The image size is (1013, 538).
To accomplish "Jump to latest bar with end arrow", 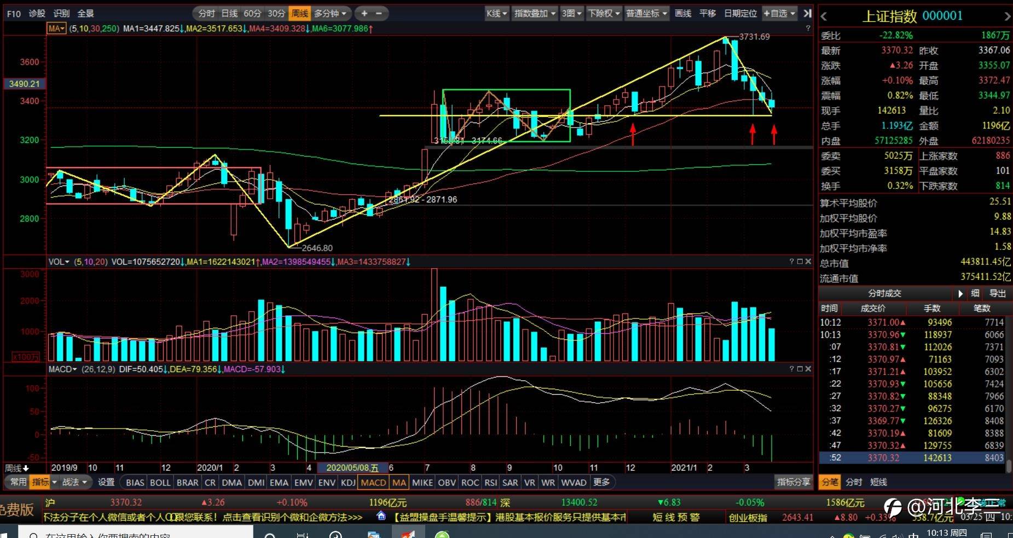I will [x=807, y=13].
